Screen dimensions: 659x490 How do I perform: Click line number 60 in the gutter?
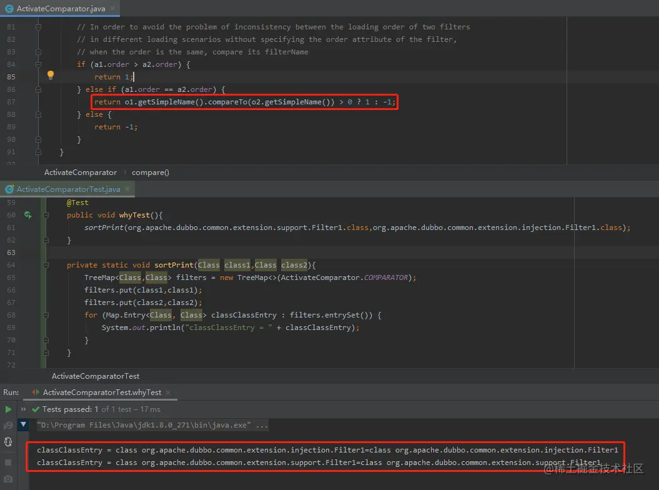point(11,215)
